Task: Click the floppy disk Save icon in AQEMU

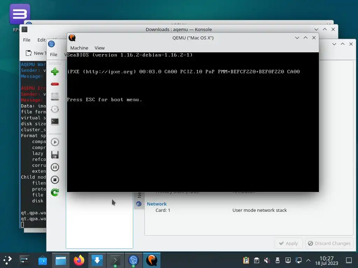Action: coord(55,155)
